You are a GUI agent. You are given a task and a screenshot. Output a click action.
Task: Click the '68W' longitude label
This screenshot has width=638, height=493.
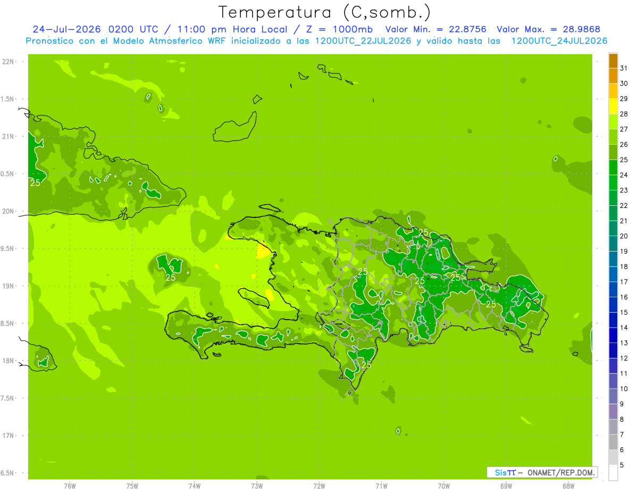point(568,486)
